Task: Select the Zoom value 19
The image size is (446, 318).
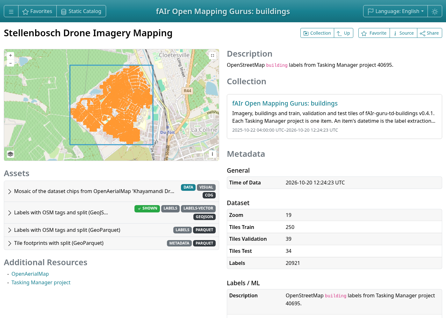Action: coord(289,215)
